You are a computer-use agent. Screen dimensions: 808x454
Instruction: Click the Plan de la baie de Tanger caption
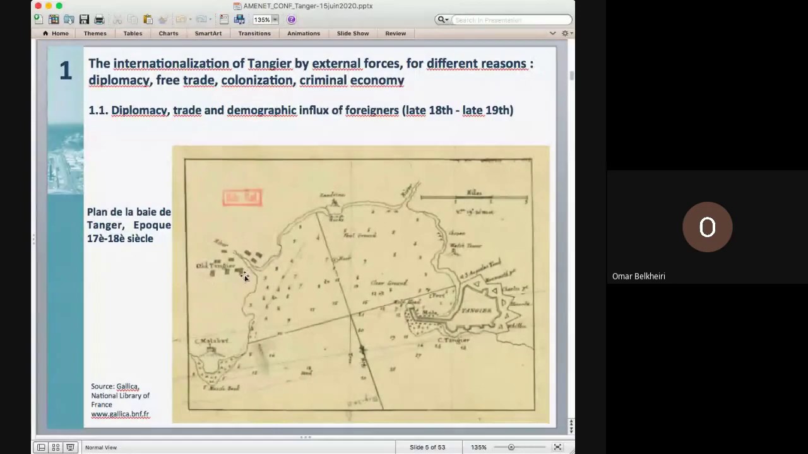click(x=129, y=225)
